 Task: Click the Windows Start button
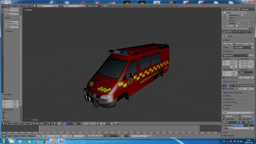coord(3,141)
